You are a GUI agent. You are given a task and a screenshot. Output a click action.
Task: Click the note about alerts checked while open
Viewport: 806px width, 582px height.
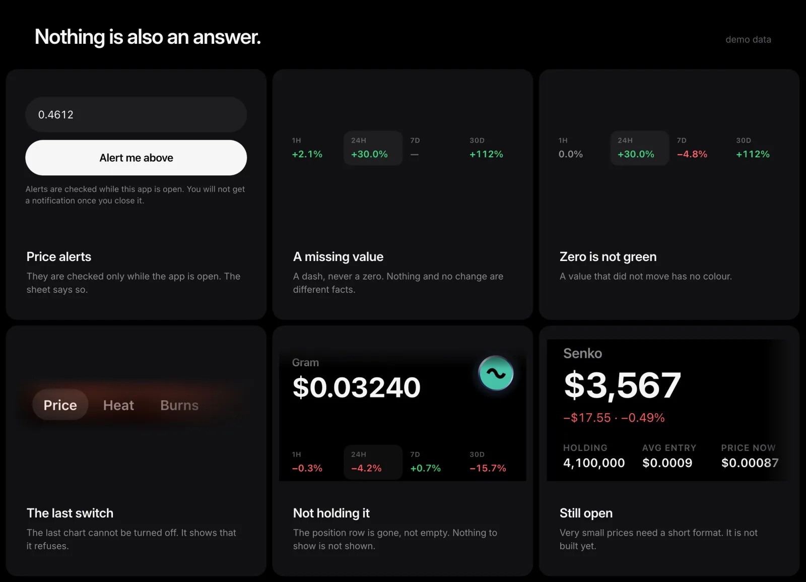coord(135,195)
